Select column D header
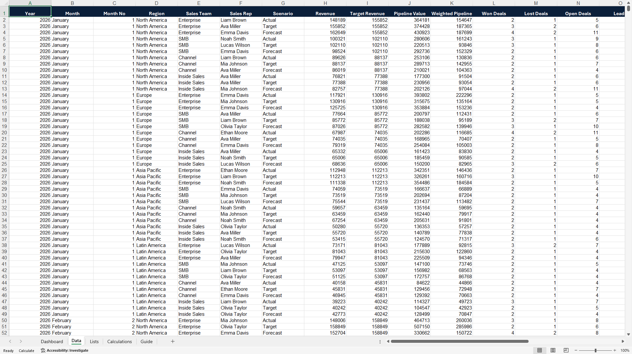 [156, 3]
